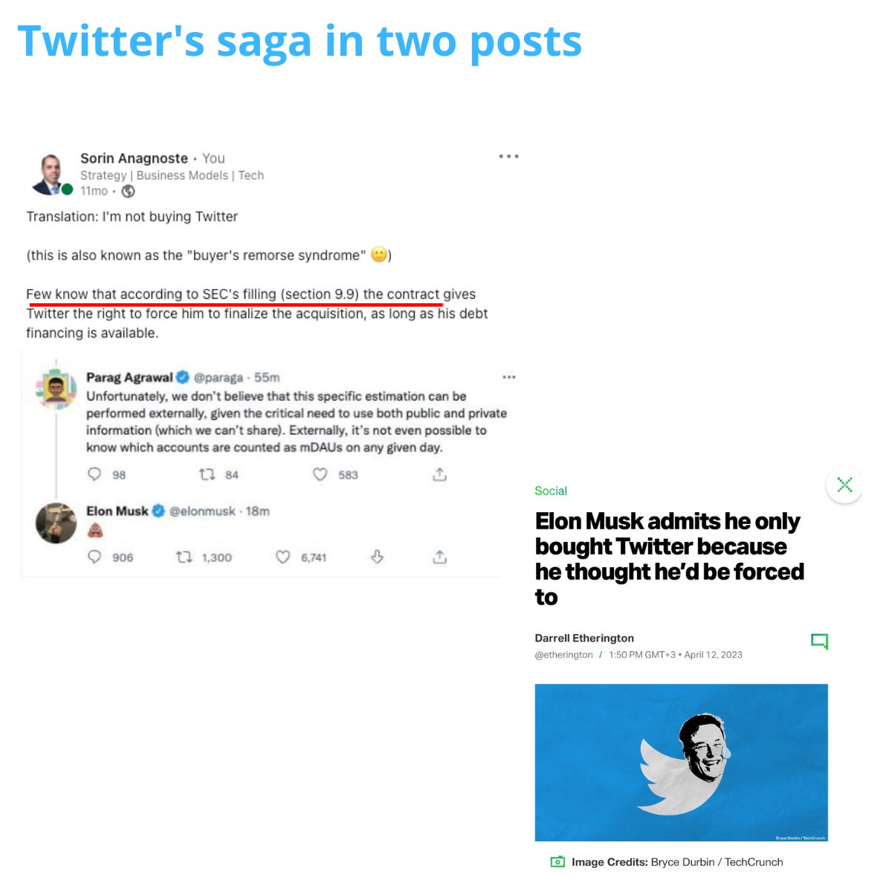Image resolution: width=892 pixels, height=892 pixels.
Task: Reply to Elon Musk's tweet
Action: [94, 557]
